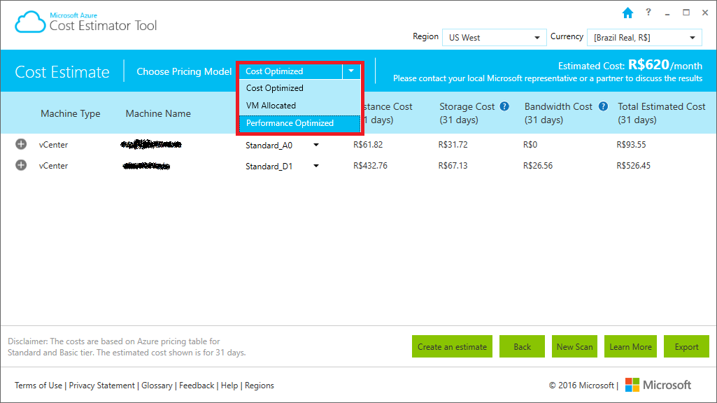
Task: Click the R$67.13 storage cost value
Action: pos(453,166)
